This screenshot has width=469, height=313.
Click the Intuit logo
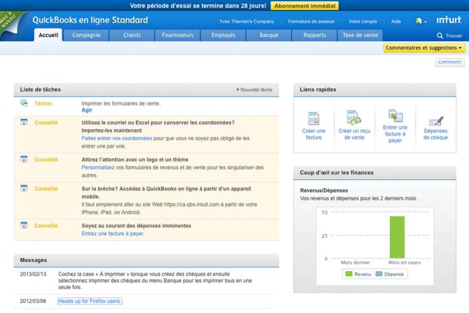pyautogui.click(x=449, y=21)
